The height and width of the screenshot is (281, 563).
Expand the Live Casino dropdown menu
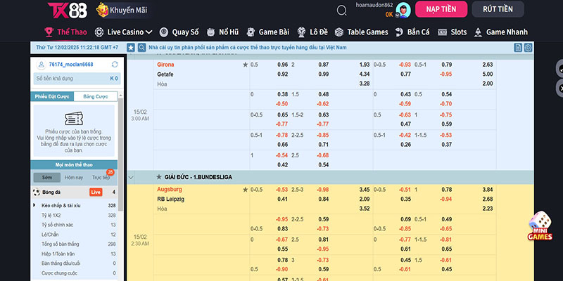(x=148, y=32)
